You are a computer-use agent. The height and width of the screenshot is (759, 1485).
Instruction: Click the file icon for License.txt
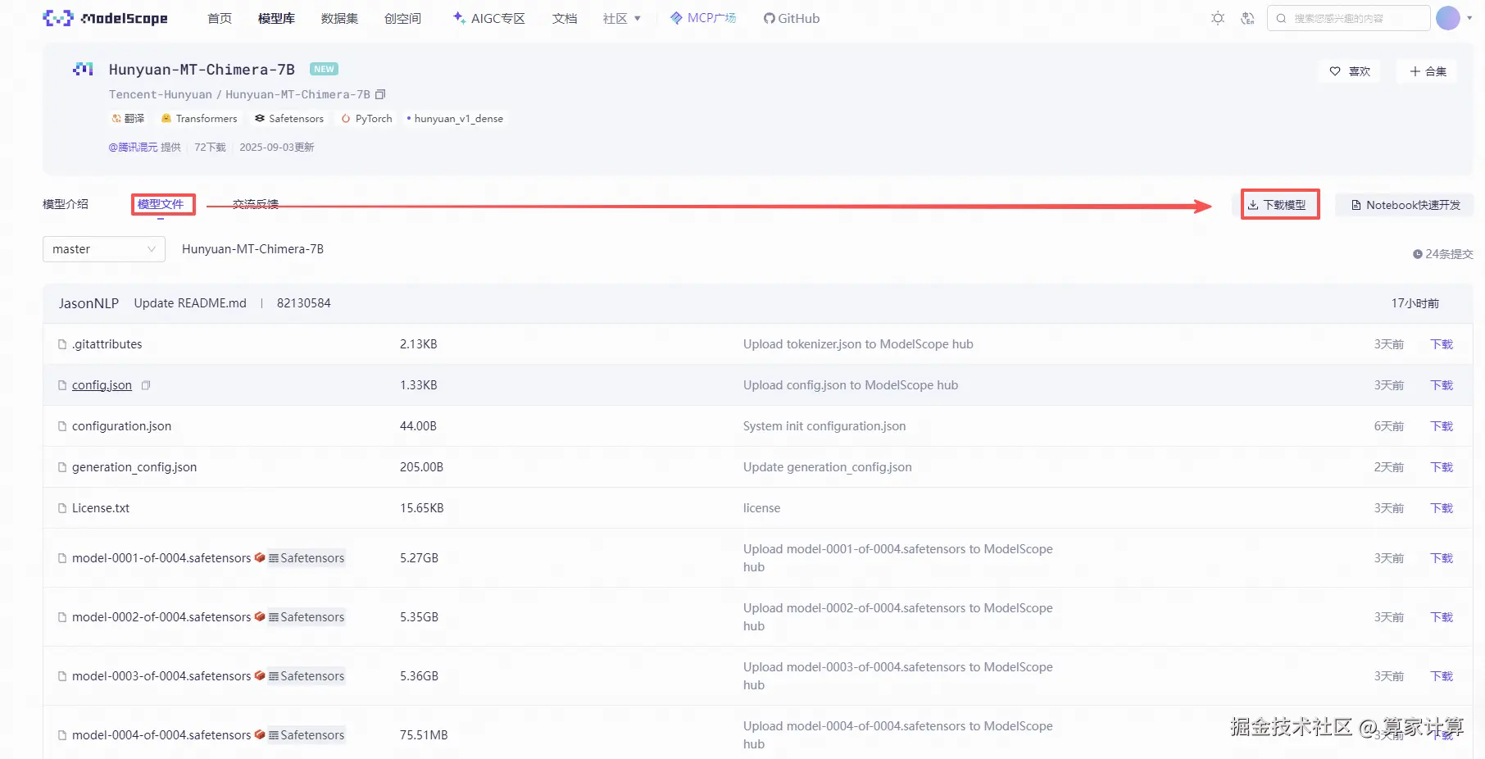[x=62, y=508]
